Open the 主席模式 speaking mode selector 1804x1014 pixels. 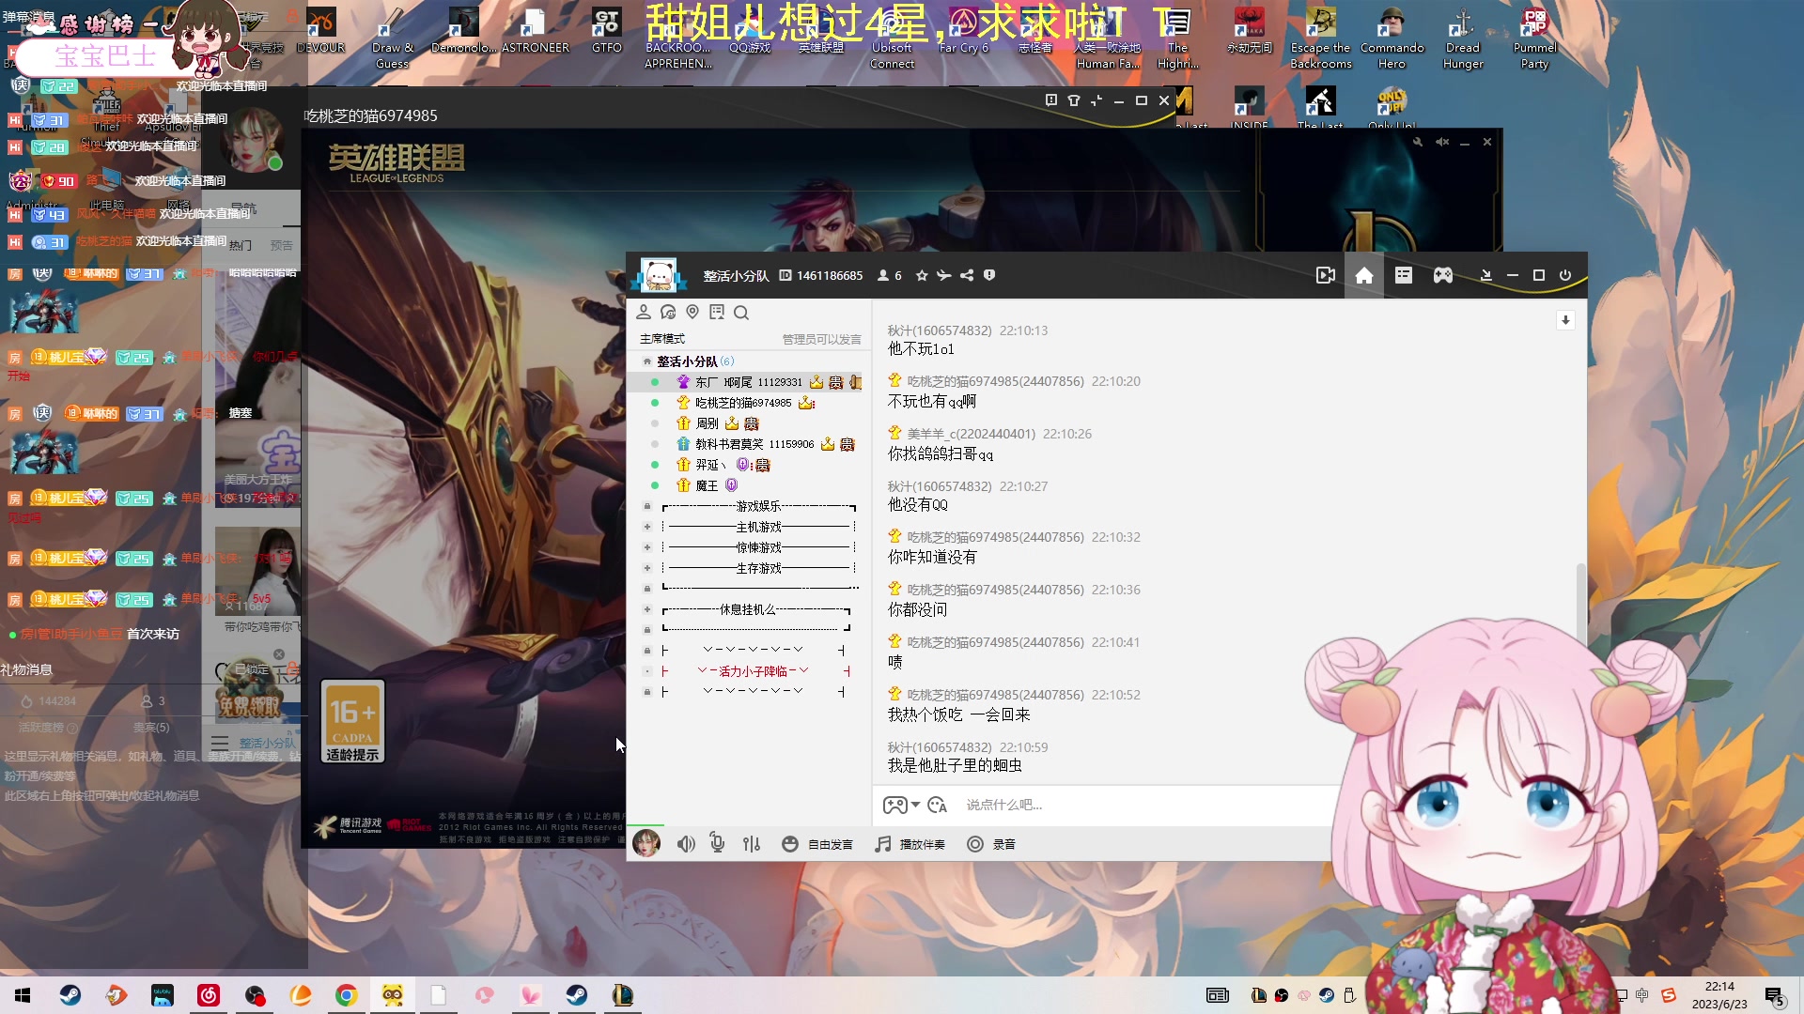[x=662, y=339]
